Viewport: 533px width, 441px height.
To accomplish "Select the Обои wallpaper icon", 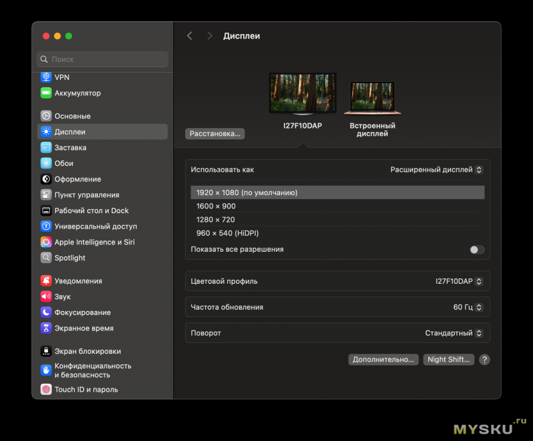I will [46, 163].
